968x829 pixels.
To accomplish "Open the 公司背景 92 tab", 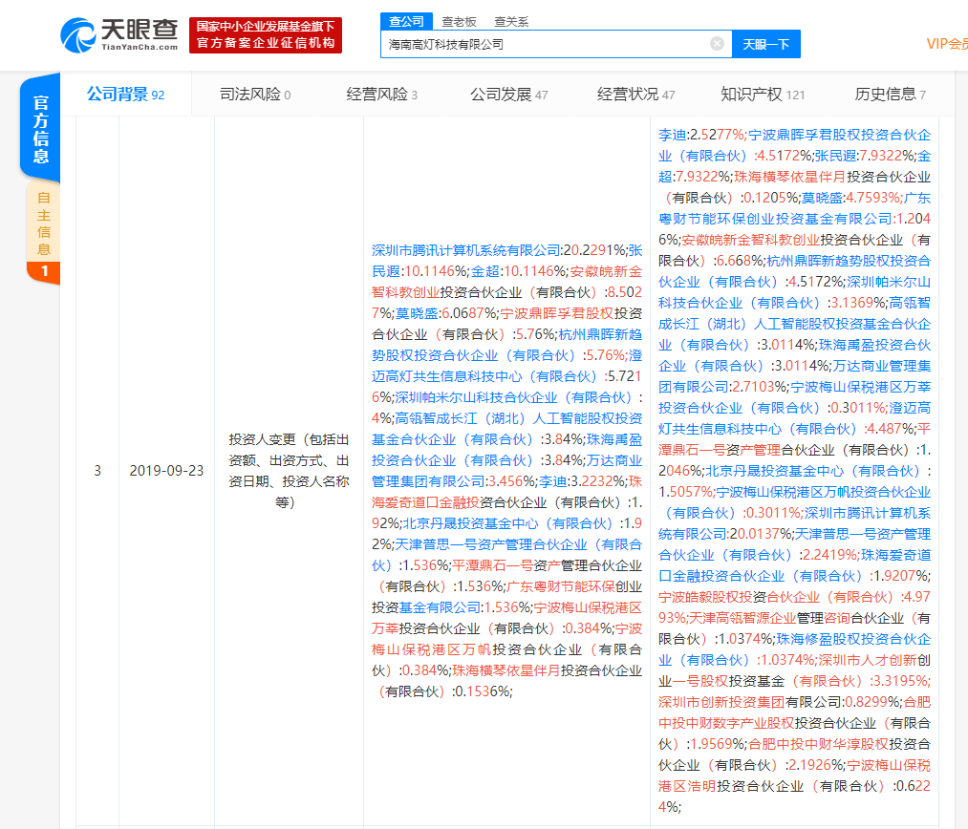I will click(x=125, y=95).
